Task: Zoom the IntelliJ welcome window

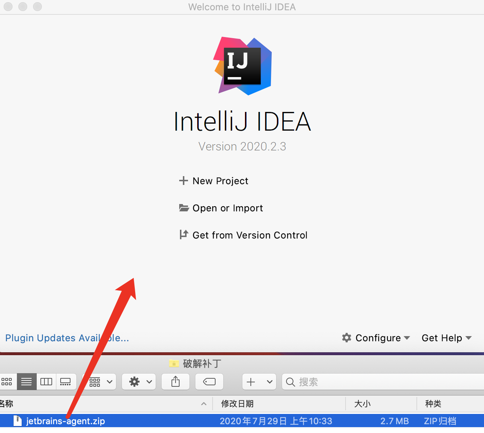Action: [x=37, y=7]
